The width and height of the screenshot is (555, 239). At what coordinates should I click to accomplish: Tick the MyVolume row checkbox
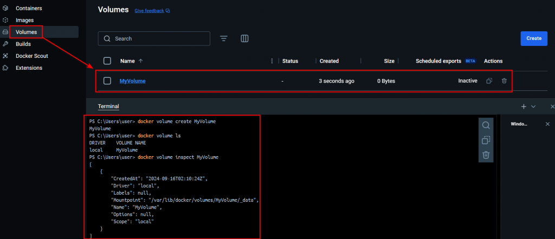click(x=107, y=81)
